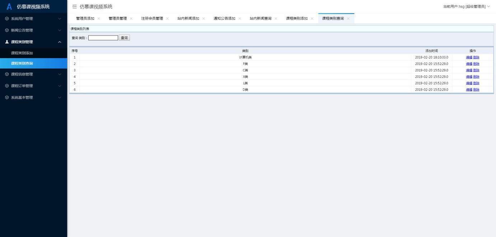Image resolution: width=496 pixels, height=237 pixels.
Task: Switch to 站内新闻添加 tab
Action: coord(188,19)
